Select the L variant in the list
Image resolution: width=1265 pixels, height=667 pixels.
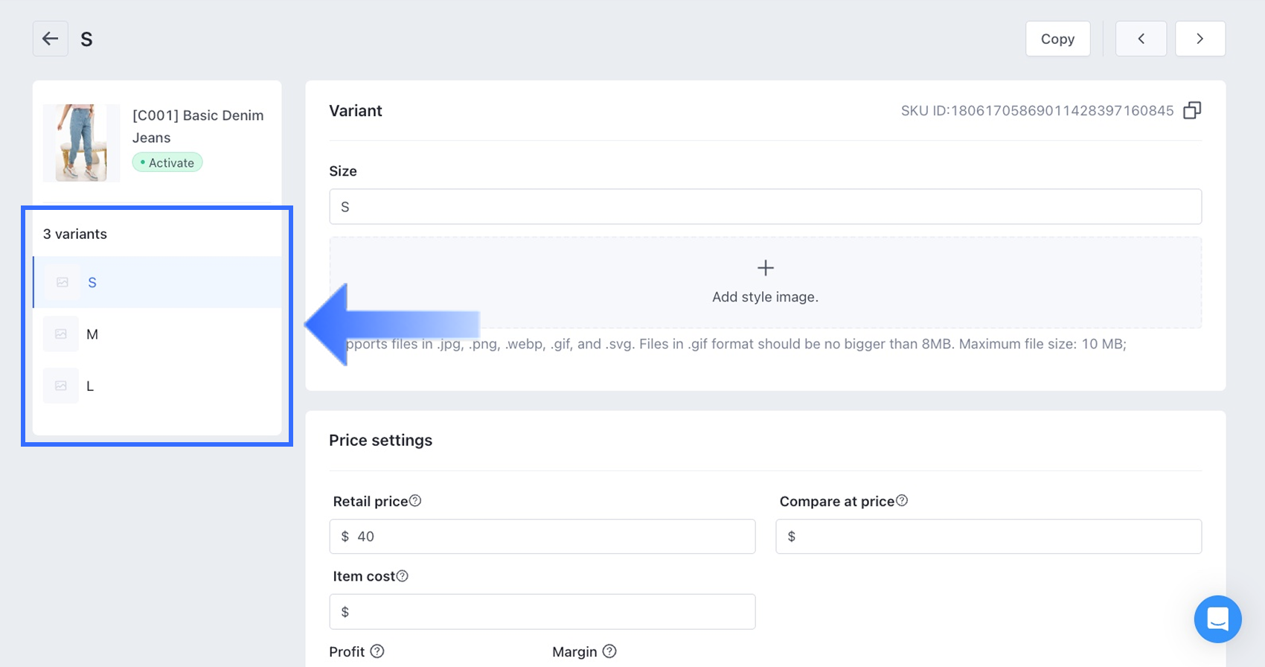pos(90,386)
